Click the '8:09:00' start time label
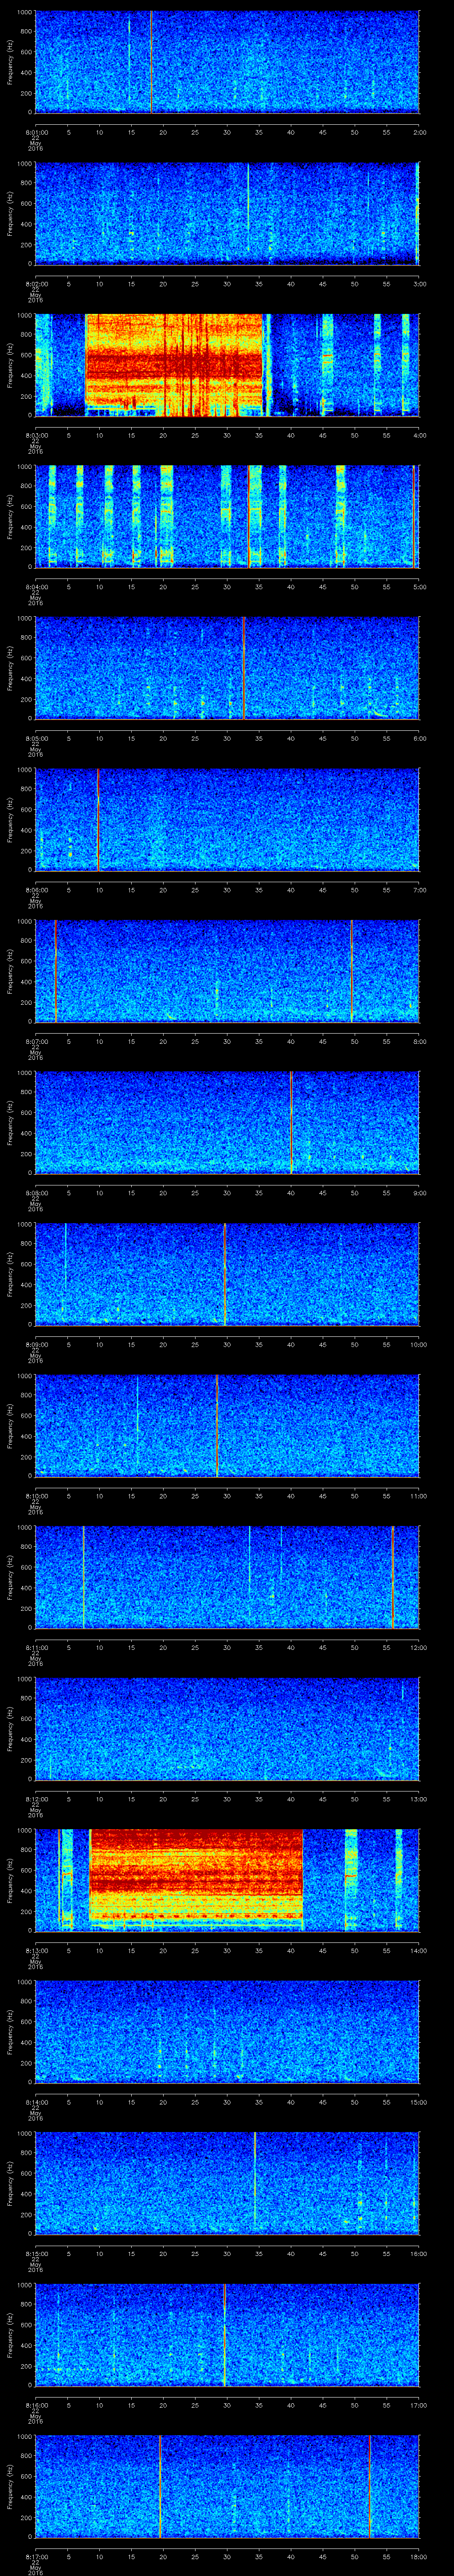The image size is (454, 2576). [36, 1345]
